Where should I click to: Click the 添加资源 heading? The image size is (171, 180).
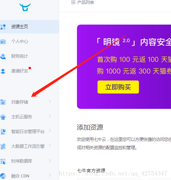90,127
